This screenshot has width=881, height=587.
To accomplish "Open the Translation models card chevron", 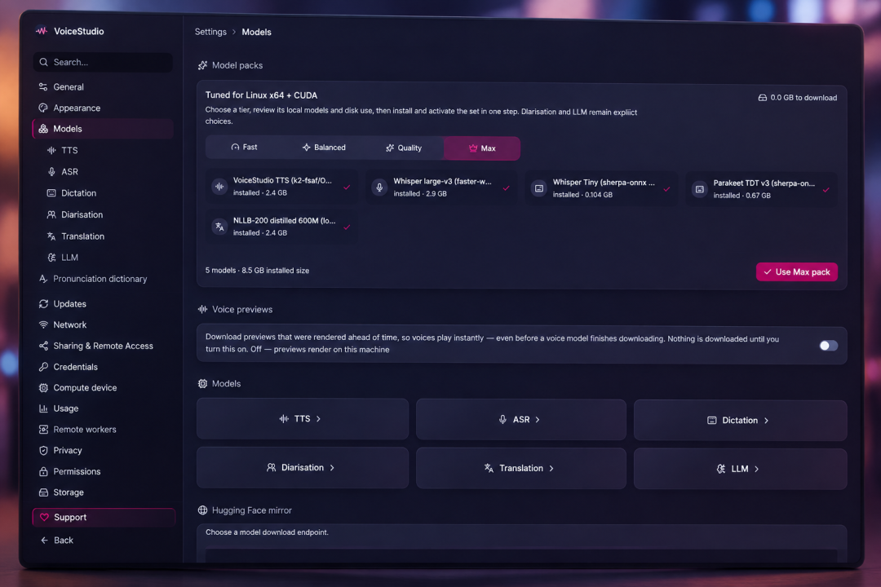I will 551,469.
